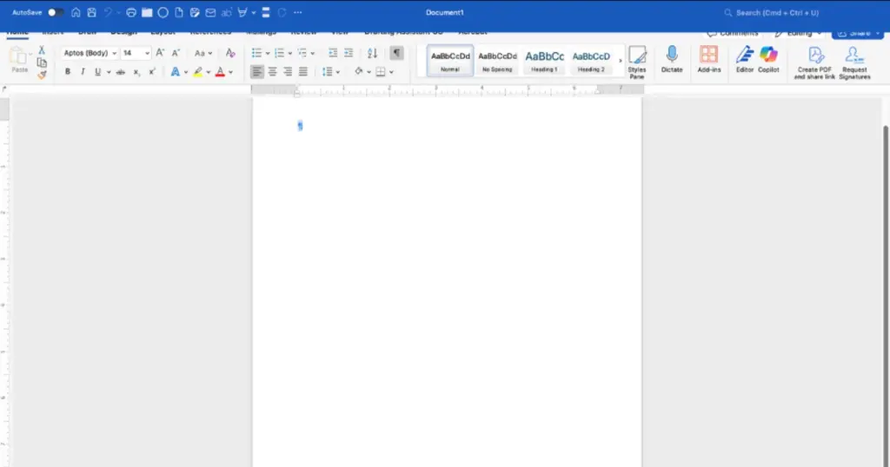Screen dimensions: 890x467
Task: Select the No Spacing style
Action: 497,60
